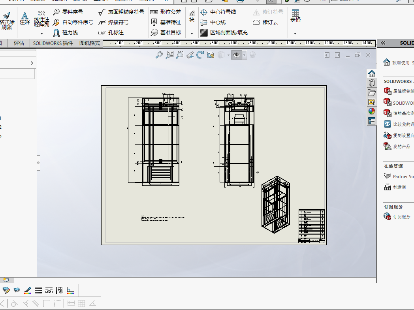Viewport: 414px width, 310px height.
Task: Open the Appearances tab in task pane
Action: click(x=371, y=111)
